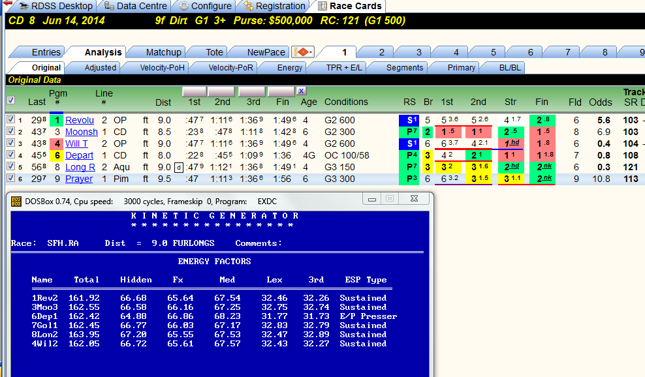Screen dimensions: 645x377
Task: Click the Data Centre tab icon
Action: (109, 6)
